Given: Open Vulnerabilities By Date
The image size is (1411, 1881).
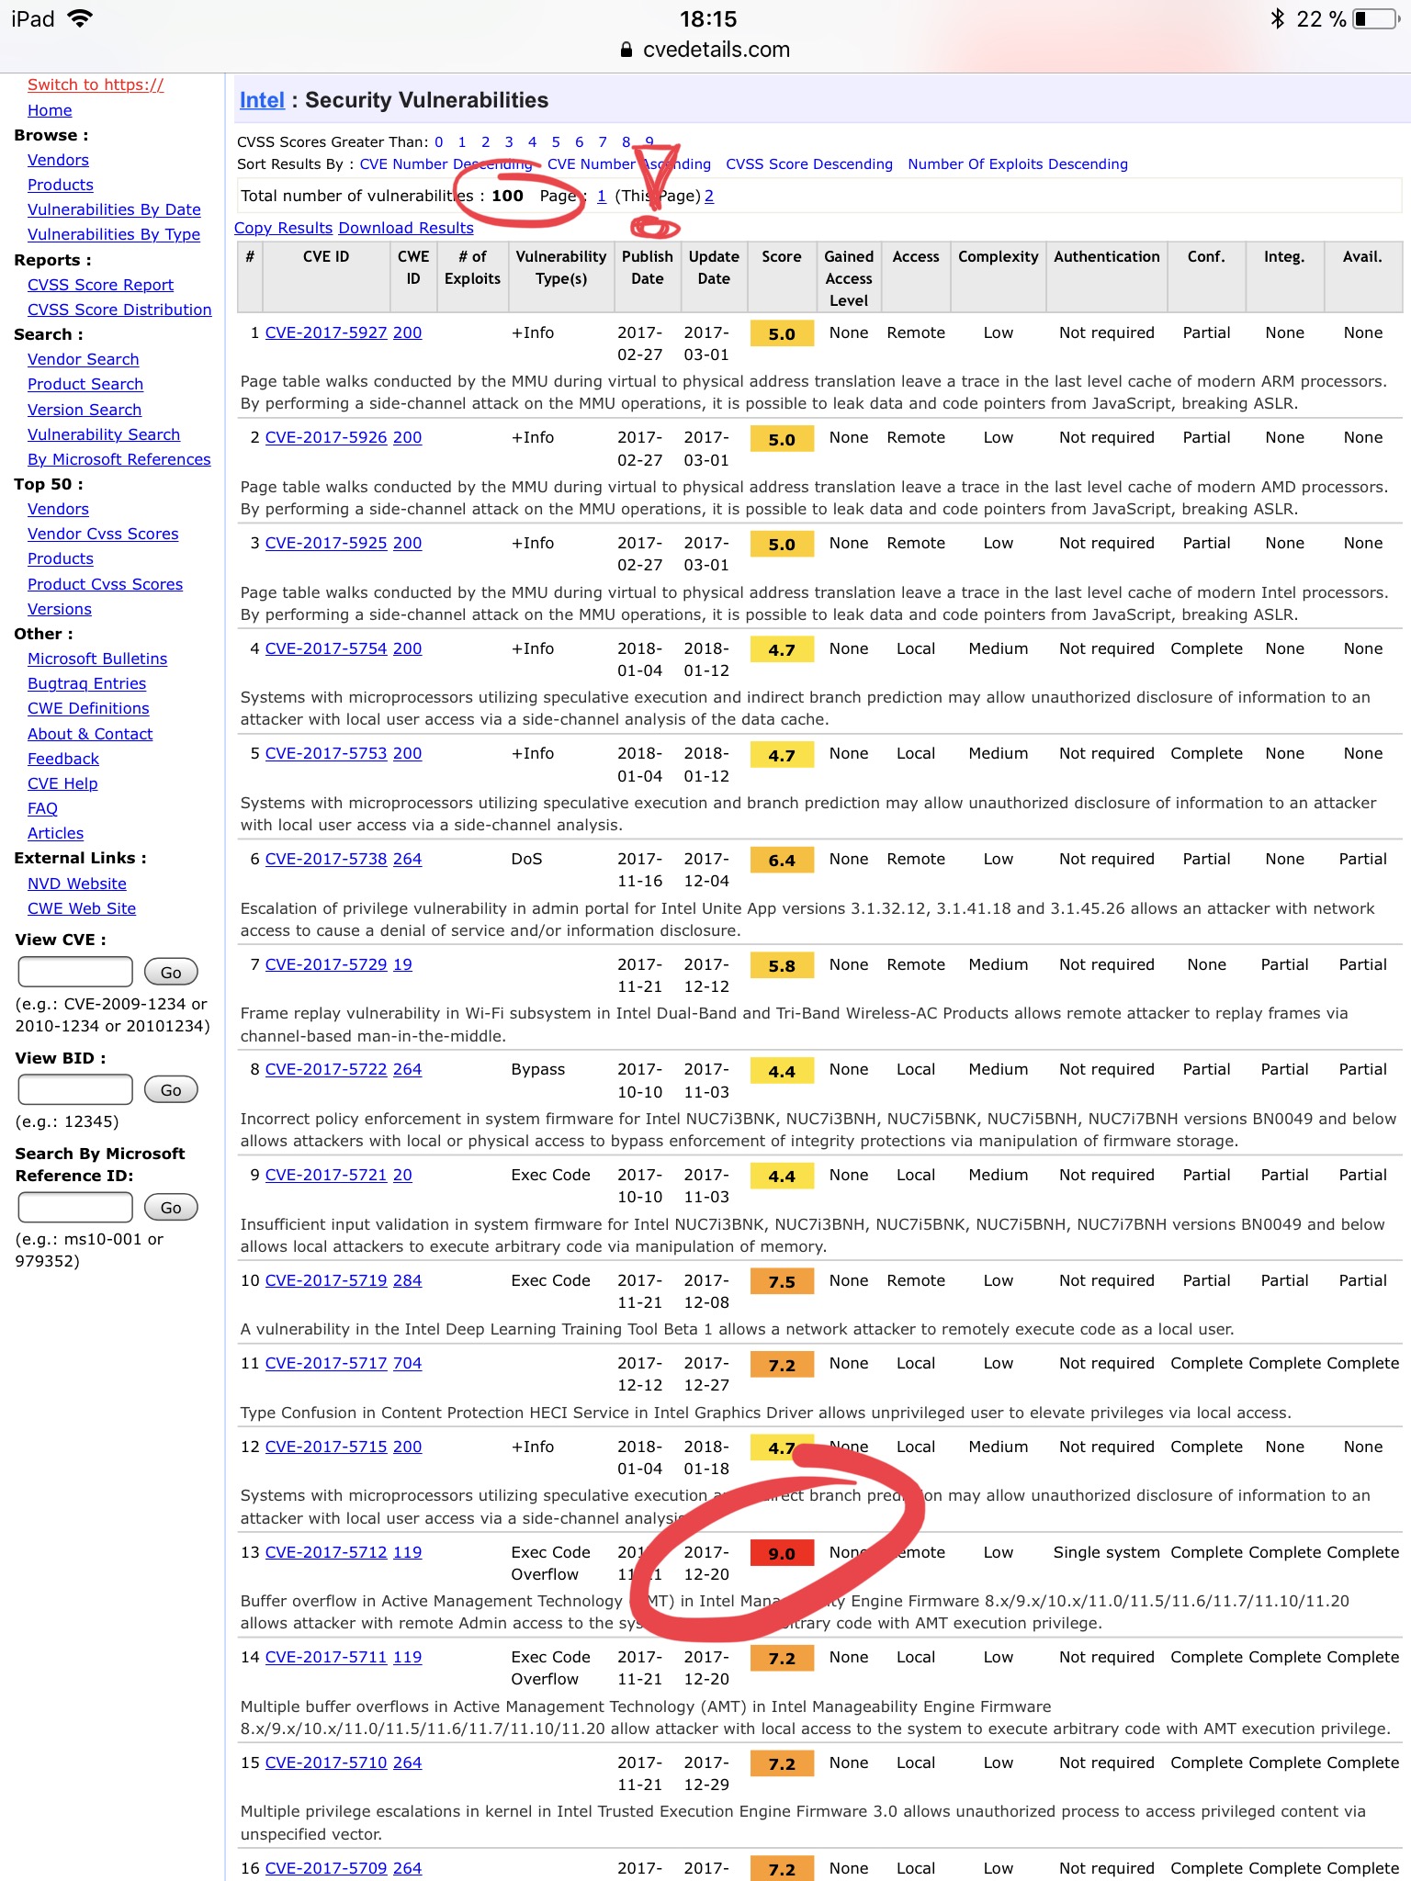Looking at the screenshot, I should [x=114, y=209].
